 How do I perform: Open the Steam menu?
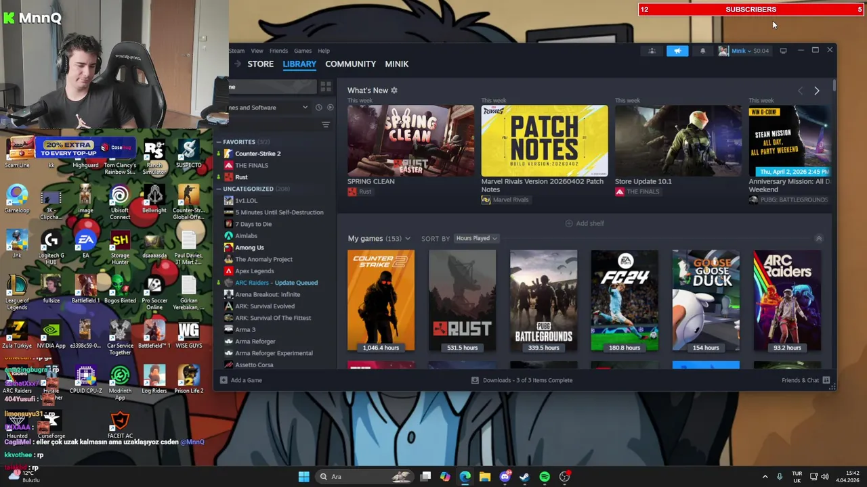[x=236, y=51]
